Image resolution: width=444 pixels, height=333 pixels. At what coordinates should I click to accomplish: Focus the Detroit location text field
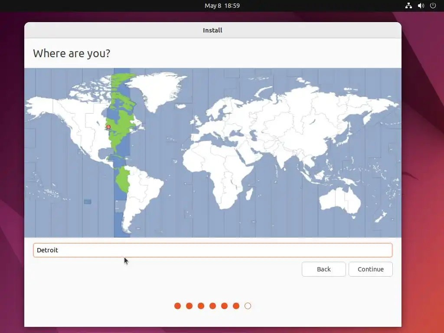click(x=213, y=250)
